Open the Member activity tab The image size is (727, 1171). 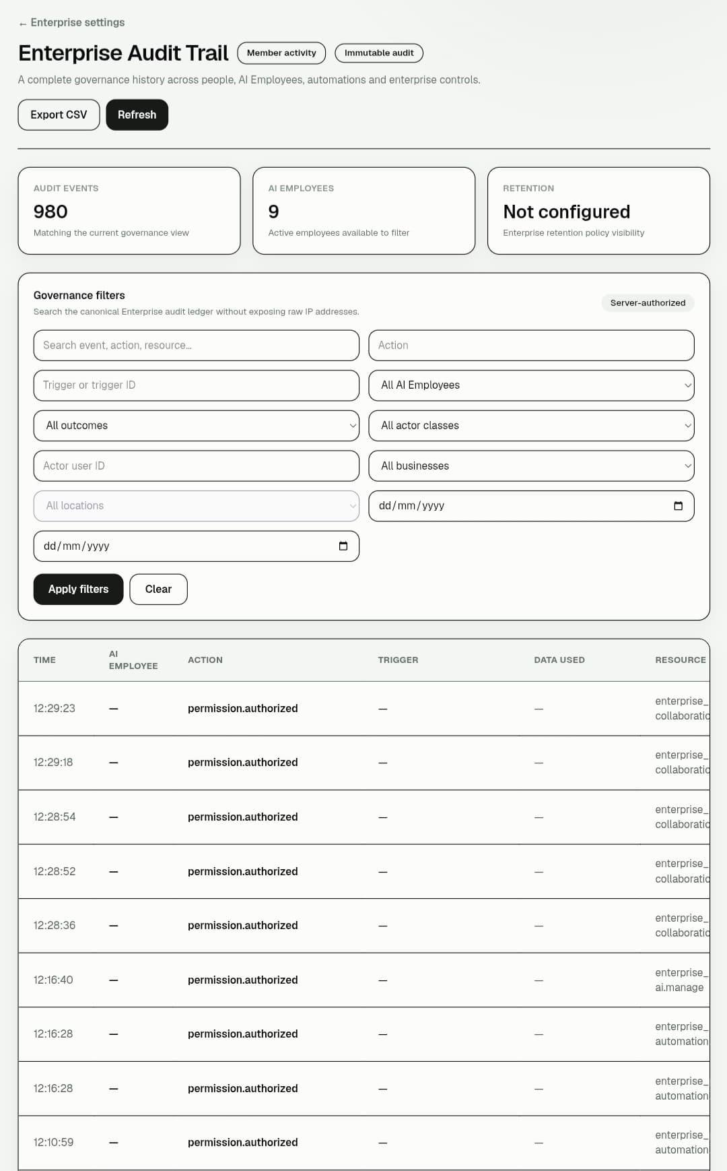[281, 53]
